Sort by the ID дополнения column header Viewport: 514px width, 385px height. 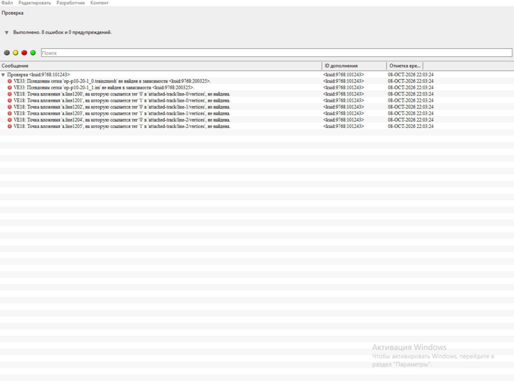click(x=354, y=66)
